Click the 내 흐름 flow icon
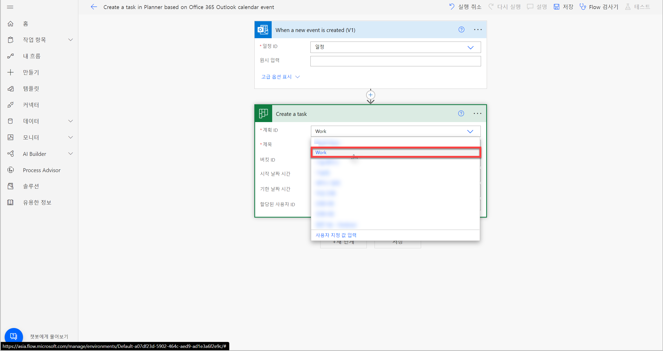 (10, 56)
